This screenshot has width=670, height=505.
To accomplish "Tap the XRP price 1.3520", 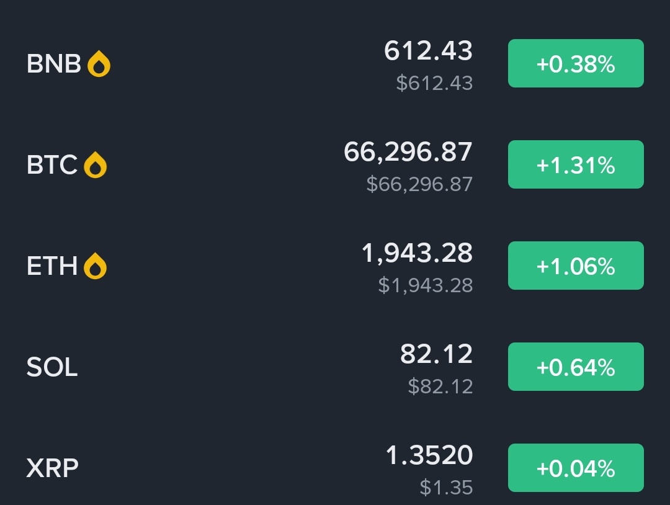I will tap(429, 455).
